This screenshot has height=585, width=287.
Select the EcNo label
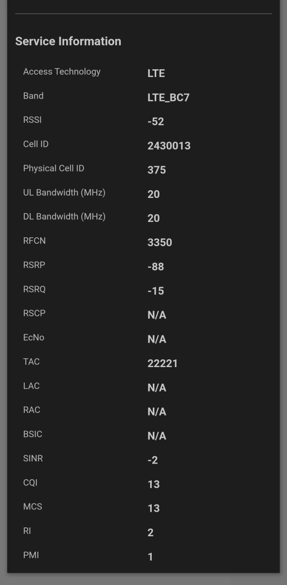(34, 337)
